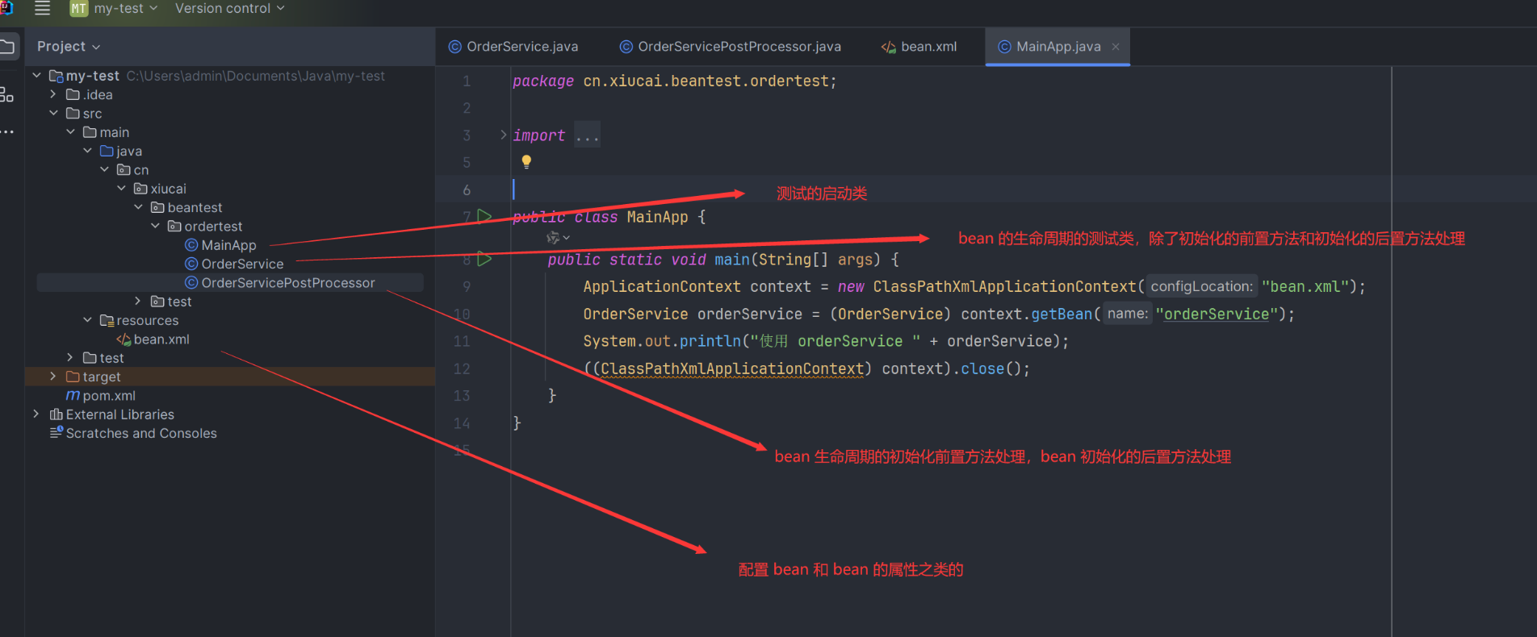Image resolution: width=1537 pixels, height=637 pixels.
Task: Click the bean.xml tab file icon
Action: 889,47
